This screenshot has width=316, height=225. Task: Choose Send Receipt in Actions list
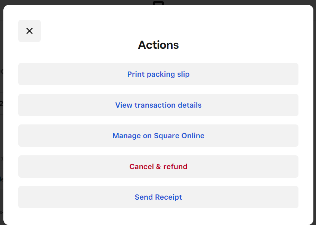click(x=158, y=197)
